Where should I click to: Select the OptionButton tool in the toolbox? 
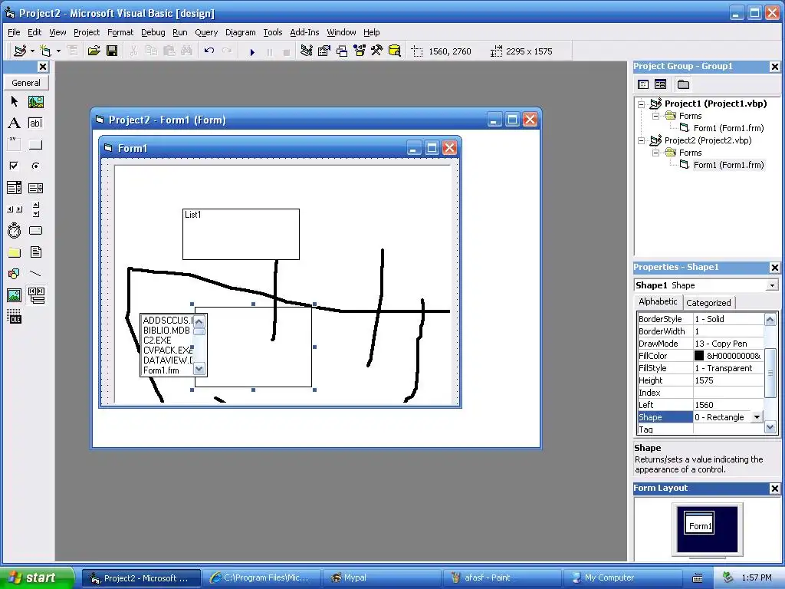[x=35, y=166]
